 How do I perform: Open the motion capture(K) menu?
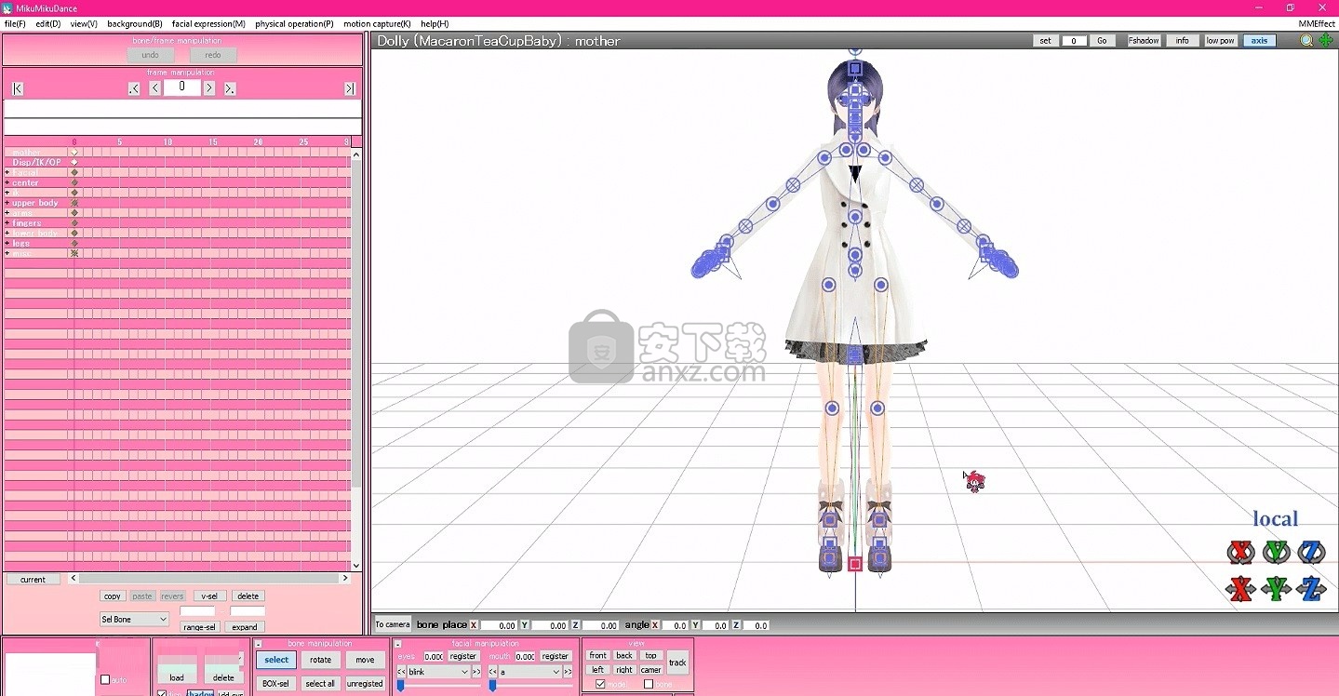tap(377, 23)
